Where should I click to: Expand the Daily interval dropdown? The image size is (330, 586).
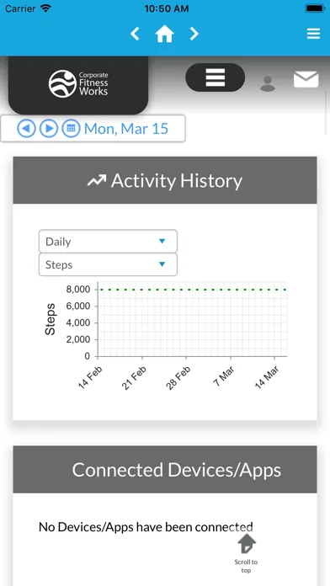[x=108, y=242]
